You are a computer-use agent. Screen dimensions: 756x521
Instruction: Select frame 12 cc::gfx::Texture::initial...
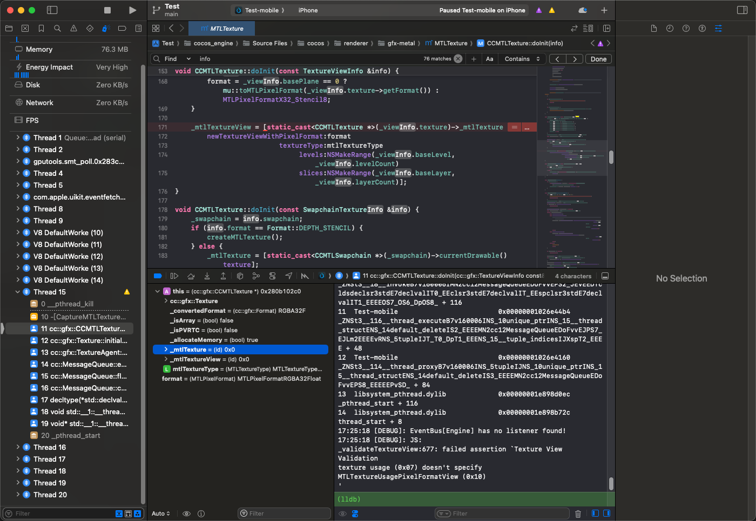[79, 340]
